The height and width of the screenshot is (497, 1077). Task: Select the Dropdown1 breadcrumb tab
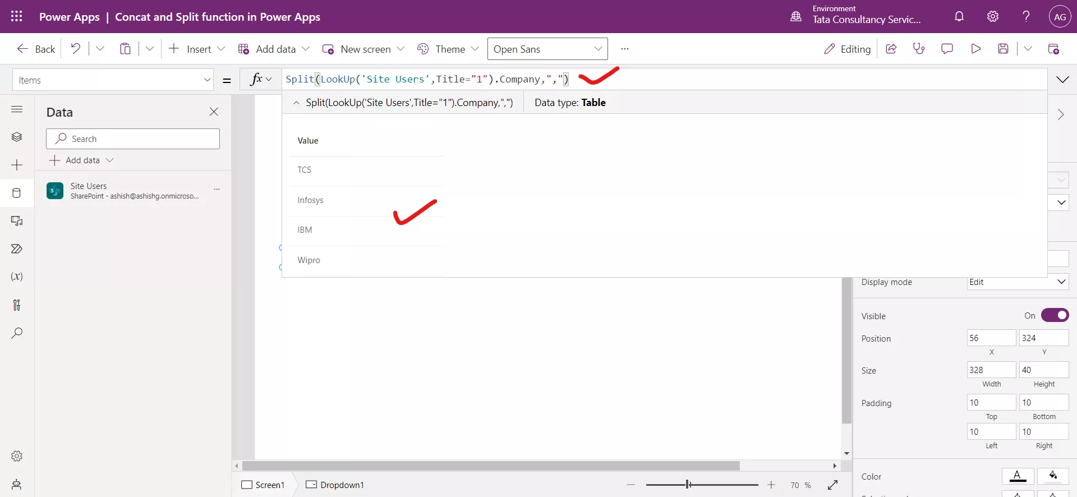click(335, 485)
